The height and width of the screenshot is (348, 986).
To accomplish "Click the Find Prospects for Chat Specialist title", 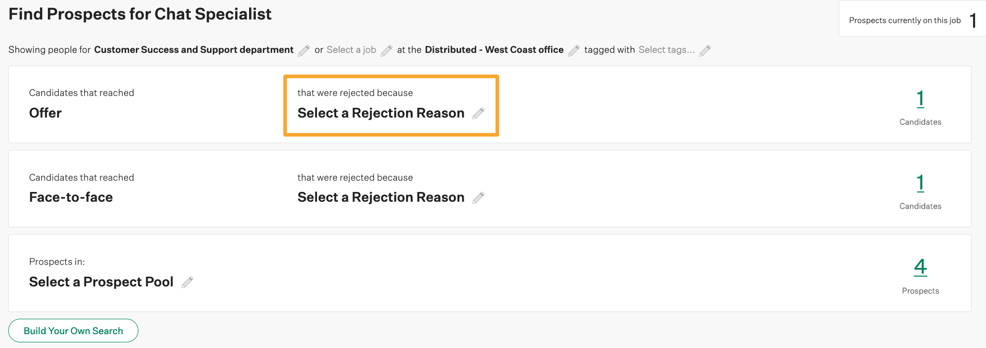I will point(140,14).
